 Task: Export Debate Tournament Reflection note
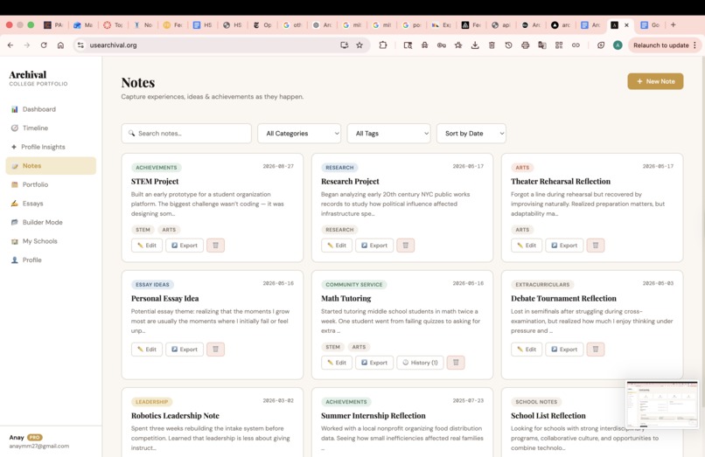[x=564, y=350]
